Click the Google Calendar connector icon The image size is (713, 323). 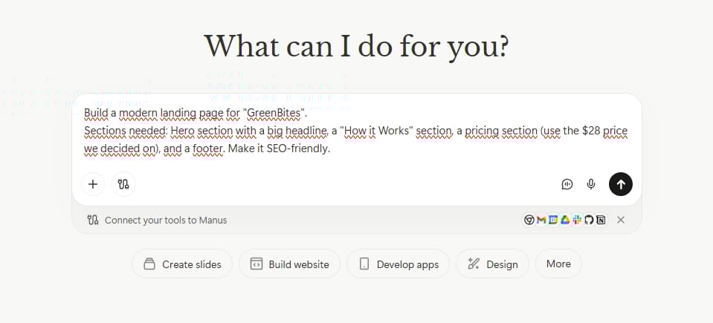click(x=553, y=221)
